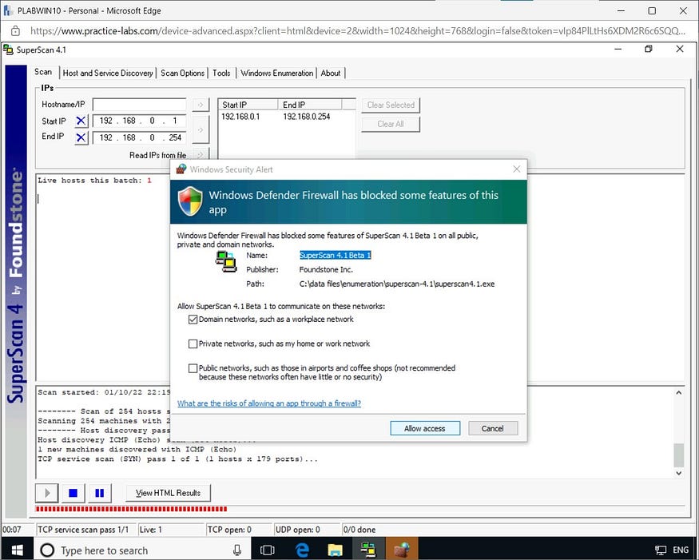Open Task View from the taskbar
Image resolution: width=699 pixels, height=560 pixels.
point(267,550)
